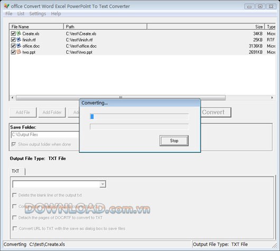Uncheck the finish.rtf file checkbox
Screen dimensions: 280x251
[x=13, y=40]
